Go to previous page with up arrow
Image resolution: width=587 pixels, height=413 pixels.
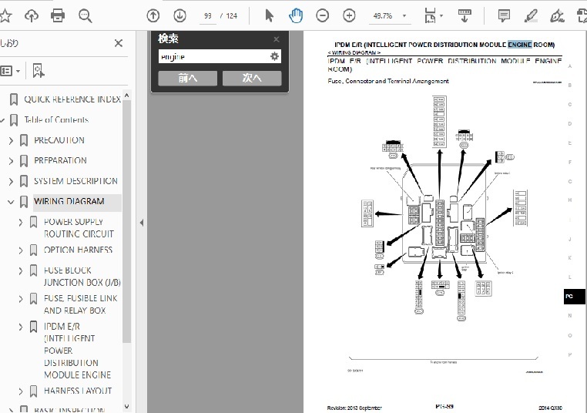click(x=153, y=15)
